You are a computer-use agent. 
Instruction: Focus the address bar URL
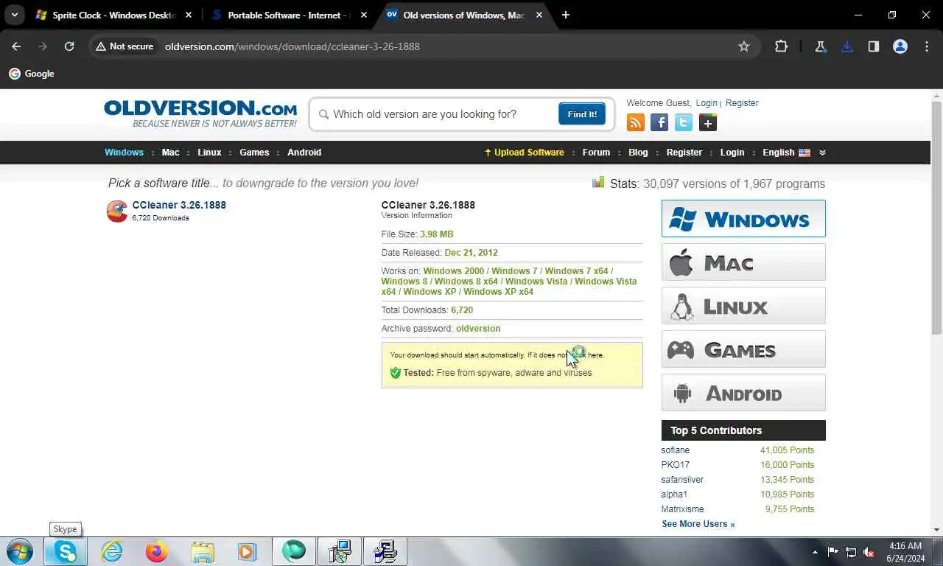(292, 46)
